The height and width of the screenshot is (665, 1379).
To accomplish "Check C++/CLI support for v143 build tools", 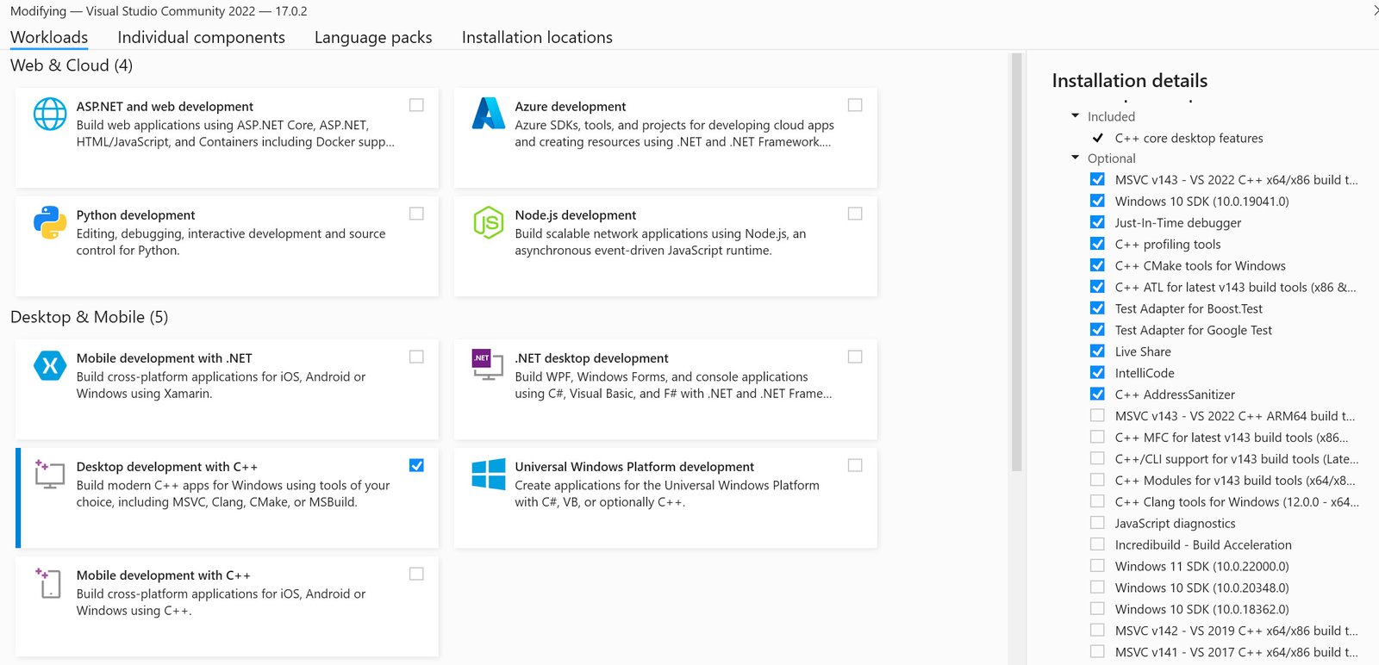I will point(1097,458).
